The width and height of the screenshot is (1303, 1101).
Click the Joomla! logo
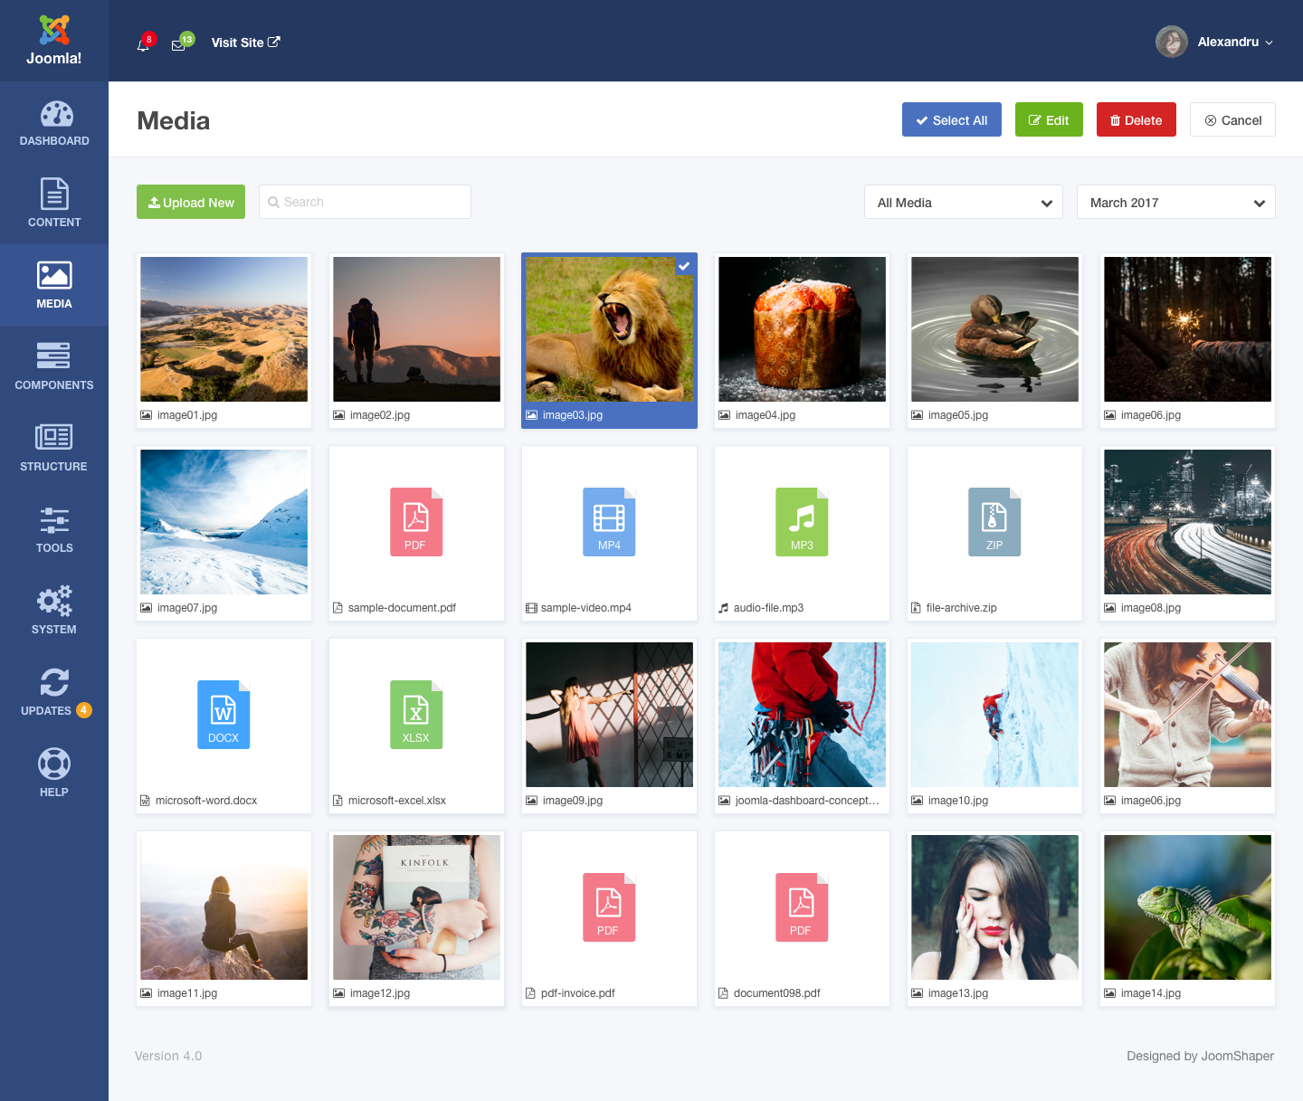tap(54, 41)
